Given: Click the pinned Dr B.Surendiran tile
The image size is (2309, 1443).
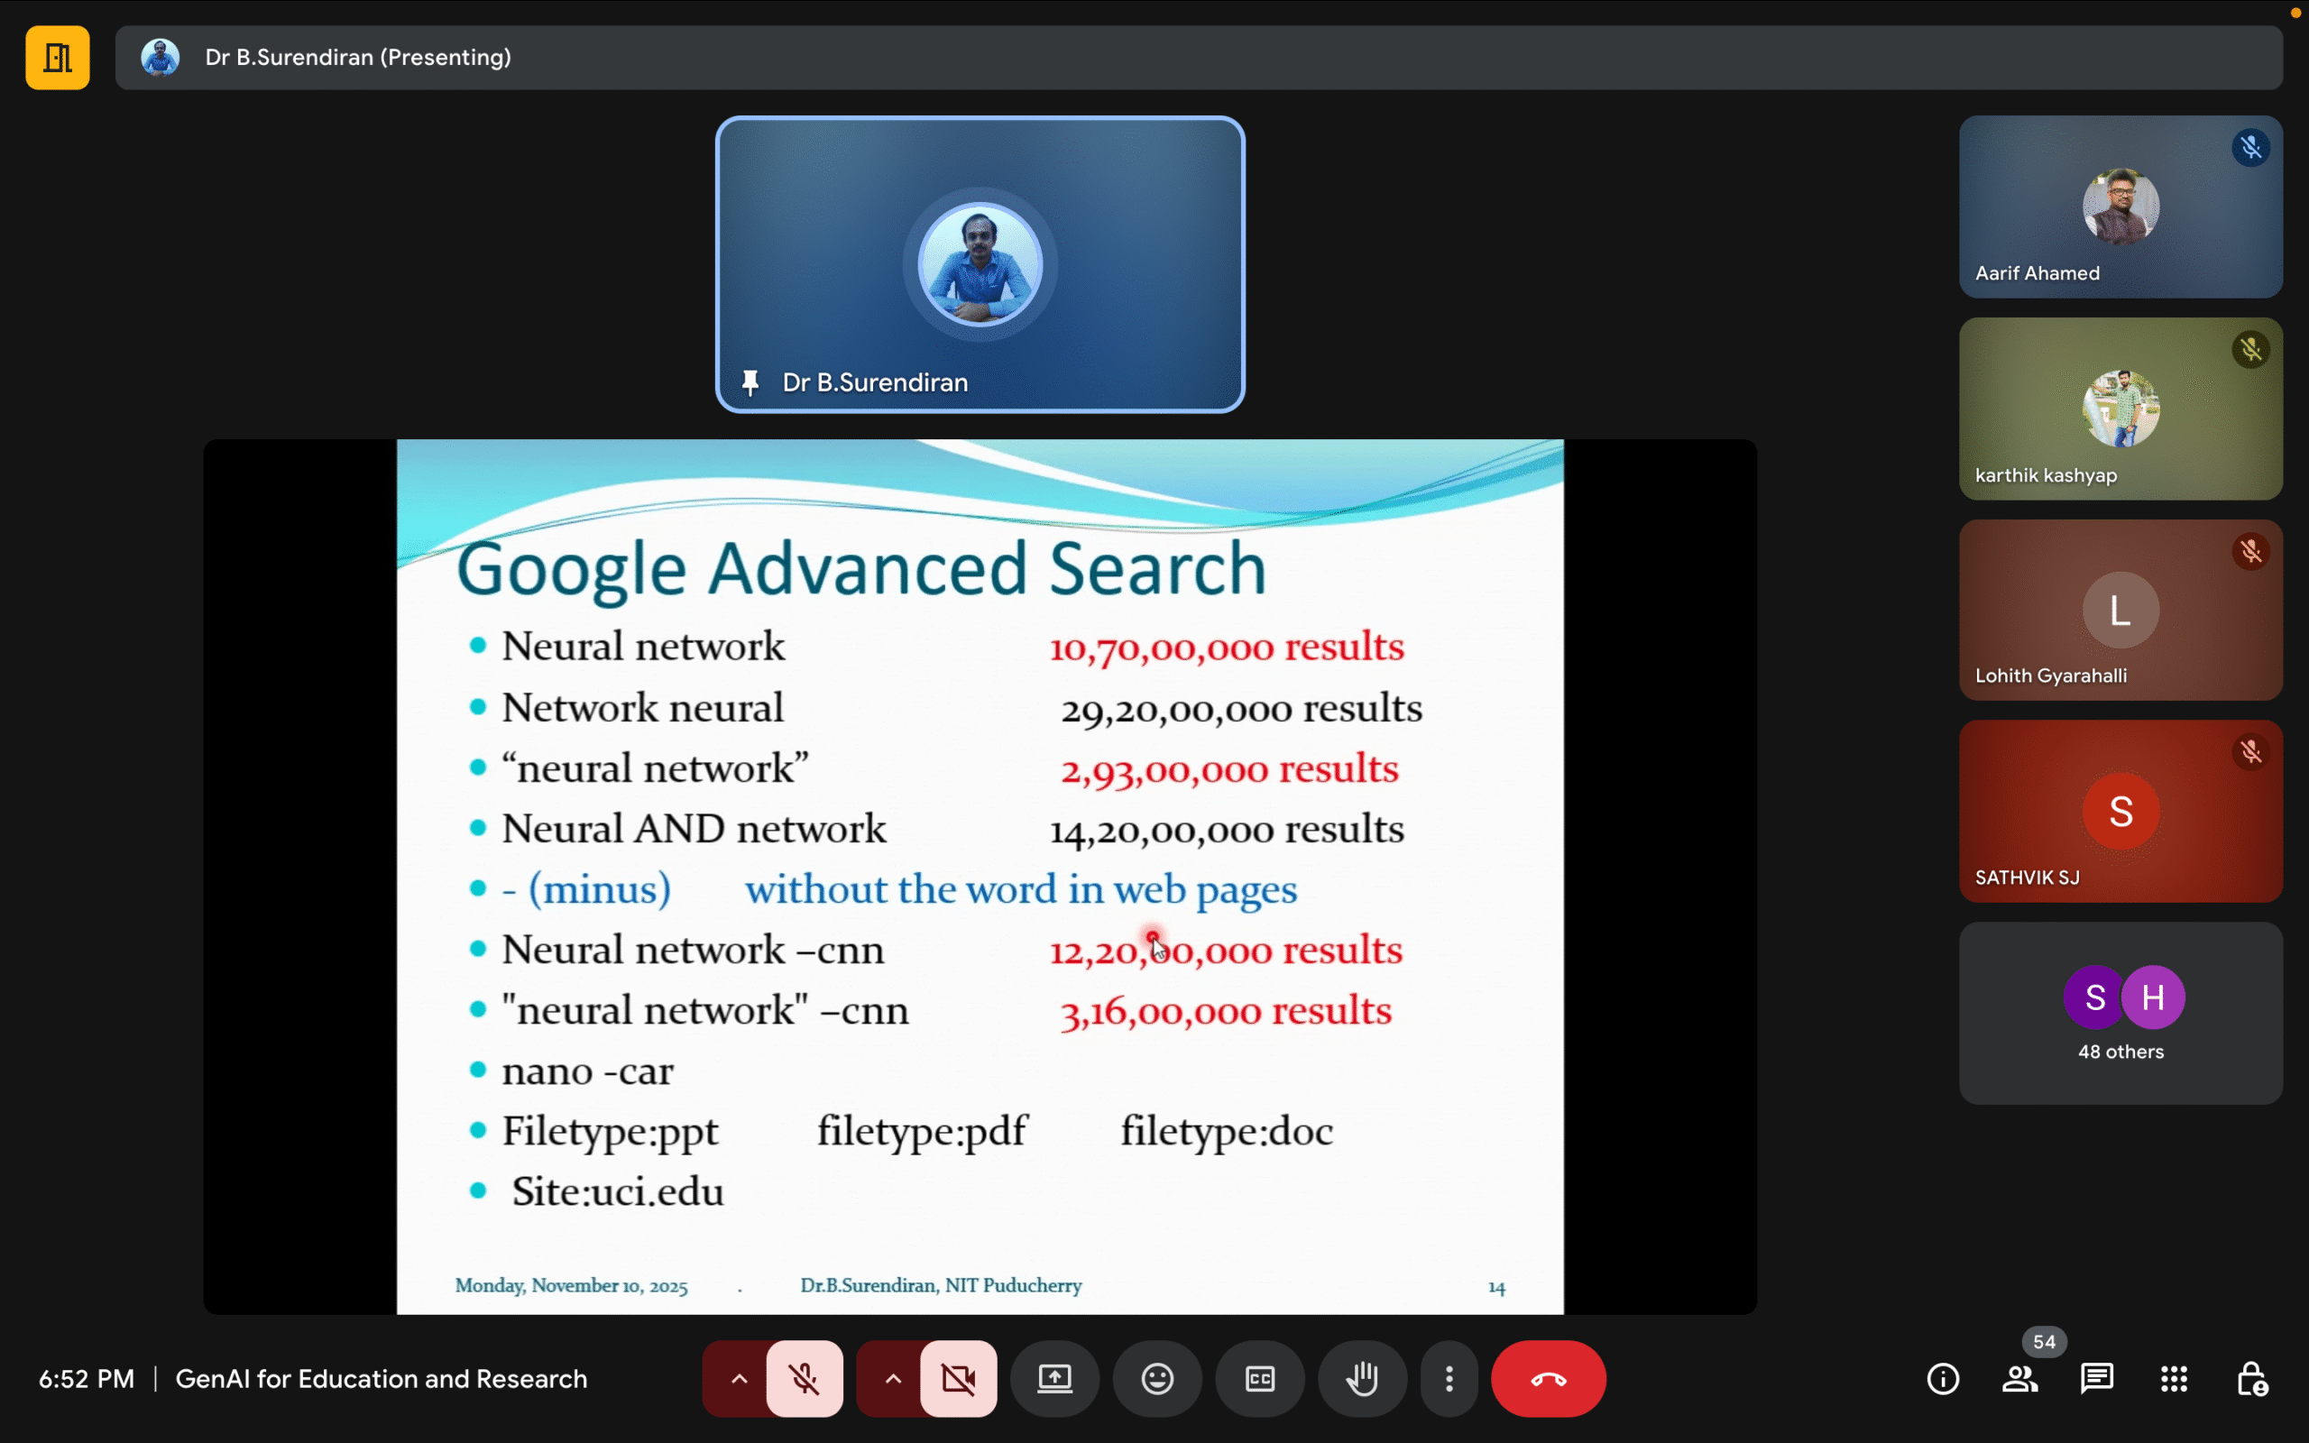Looking at the screenshot, I should pos(980,264).
